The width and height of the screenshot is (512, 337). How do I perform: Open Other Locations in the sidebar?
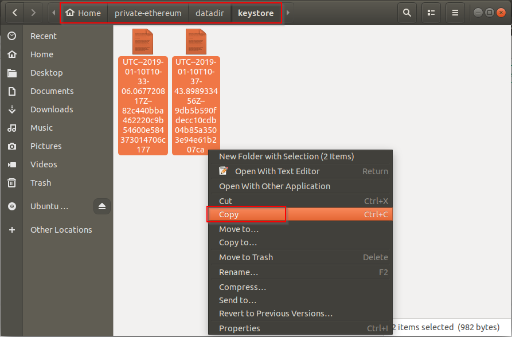(61, 230)
